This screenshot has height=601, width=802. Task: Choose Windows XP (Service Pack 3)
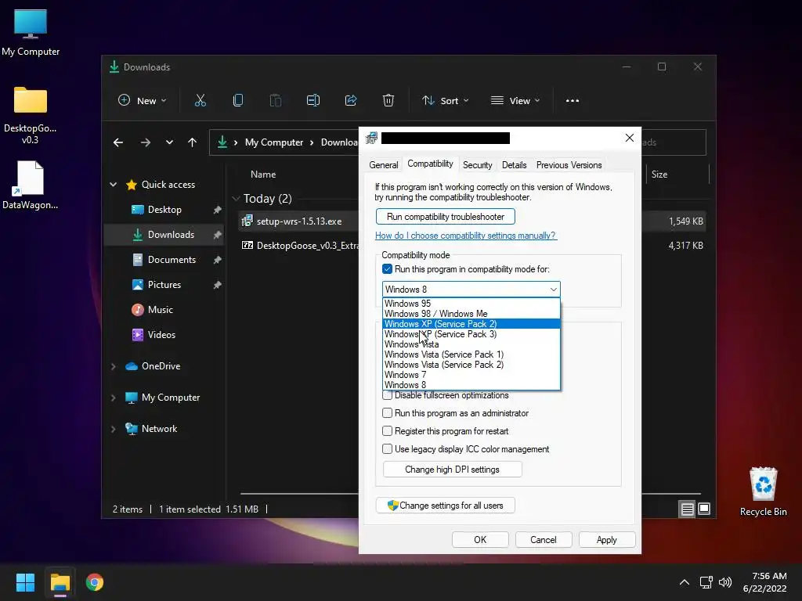471,334
